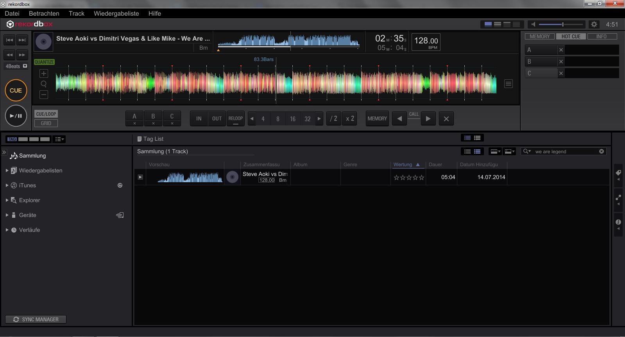Image resolution: width=625 pixels, height=337 pixels.
Task: Click the devices link icon next to Geräte
Action: [120, 215]
